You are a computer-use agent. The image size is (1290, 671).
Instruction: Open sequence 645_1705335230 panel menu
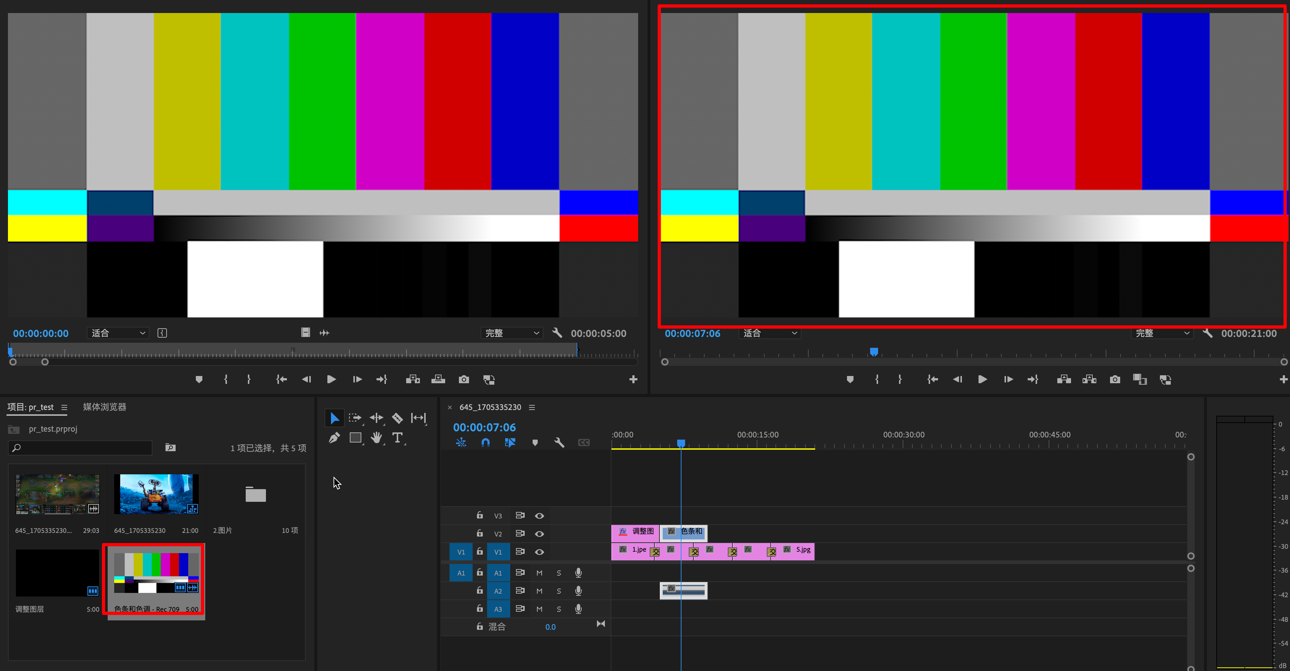[x=532, y=407]
